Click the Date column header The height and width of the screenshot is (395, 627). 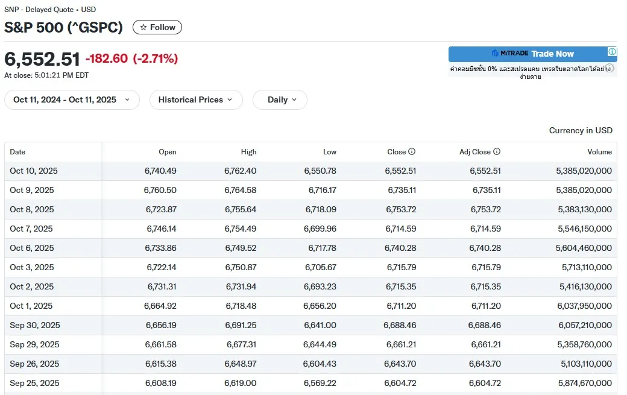pyautogui.click(x=17, y=152)
